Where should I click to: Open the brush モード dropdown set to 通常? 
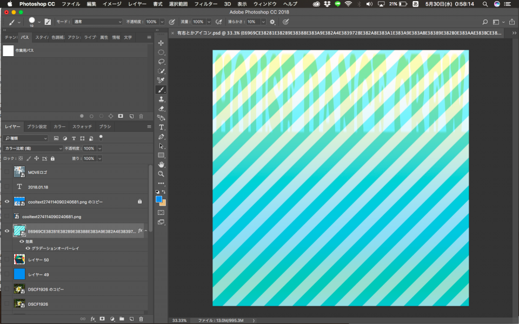[97, 22]
